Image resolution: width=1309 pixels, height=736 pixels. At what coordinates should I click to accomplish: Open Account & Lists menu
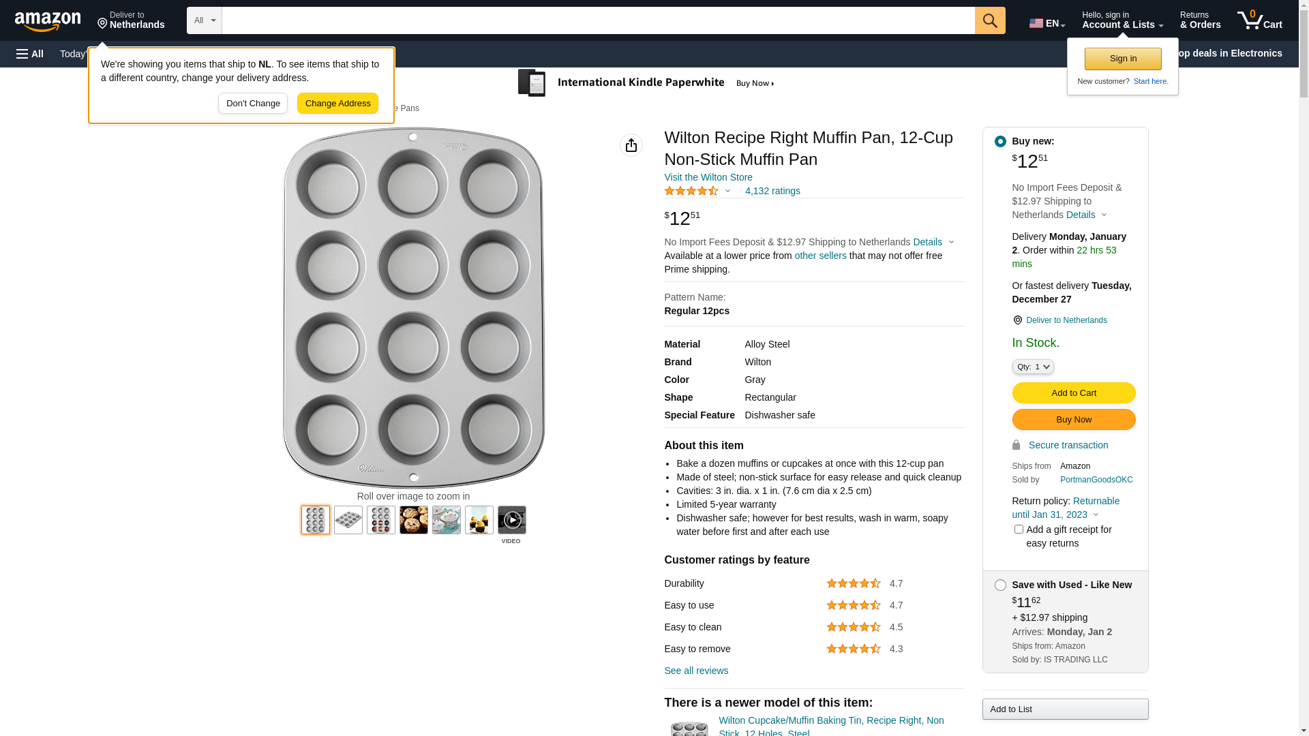1122,20
